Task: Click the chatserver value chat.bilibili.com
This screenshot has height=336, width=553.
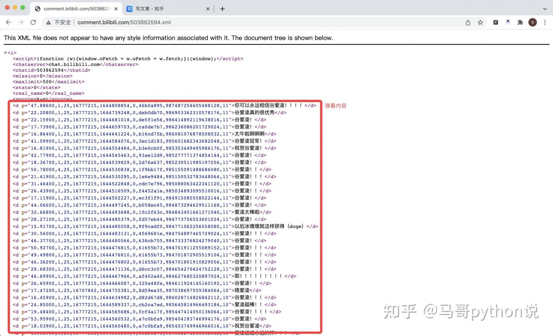Action: pos(74,64)
